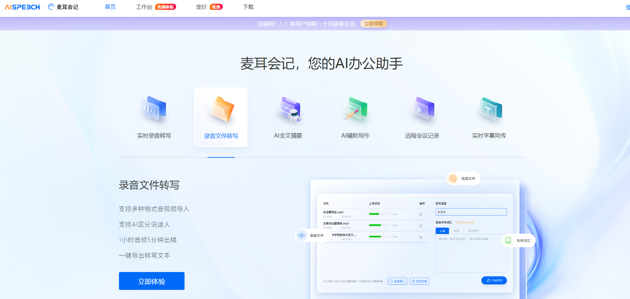Select the 地名 vocabulary tab in preview
This screenshot has width=630, height=299.
pos(456,231)
